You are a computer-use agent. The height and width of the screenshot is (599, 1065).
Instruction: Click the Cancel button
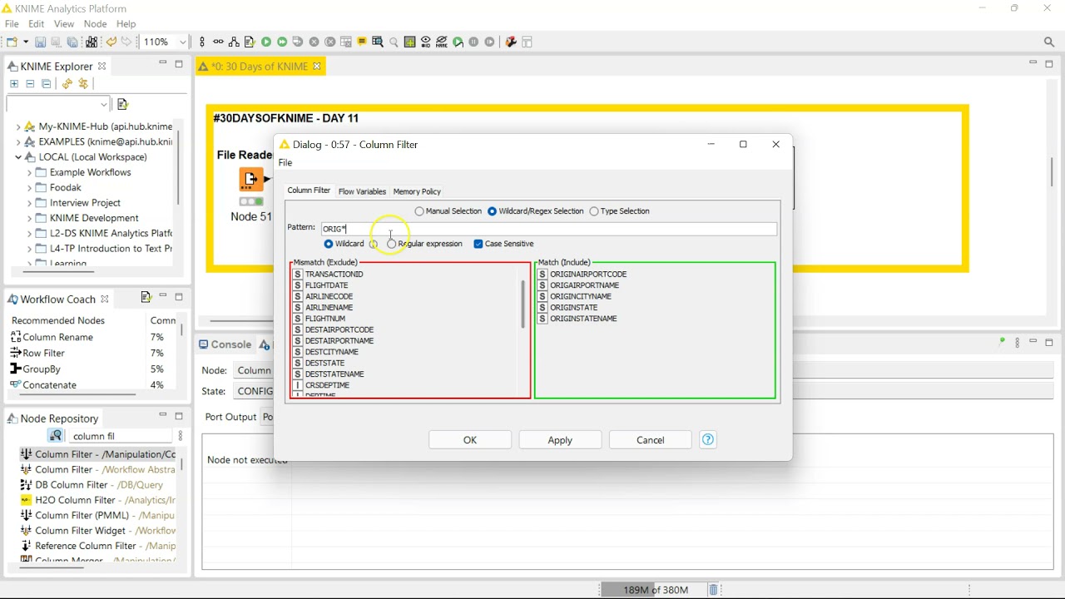click(651, 440)
